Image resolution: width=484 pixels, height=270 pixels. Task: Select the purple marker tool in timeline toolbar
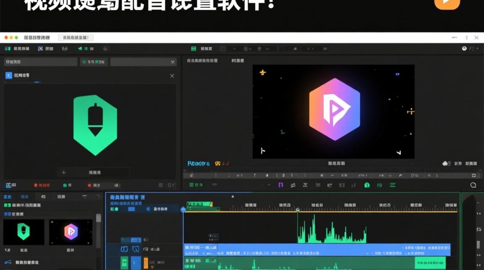[281, 185]
